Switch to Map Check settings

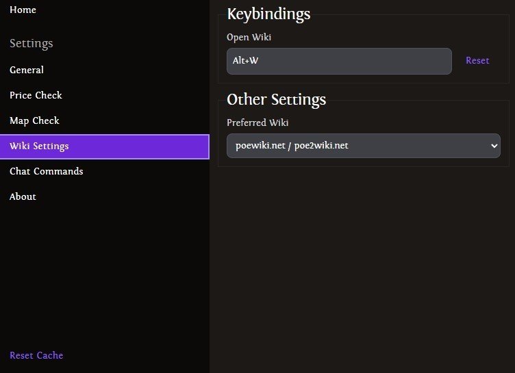[x=34, y=120]
